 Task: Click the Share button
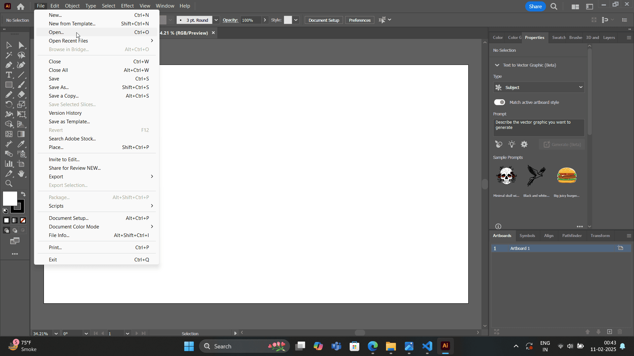535,6
